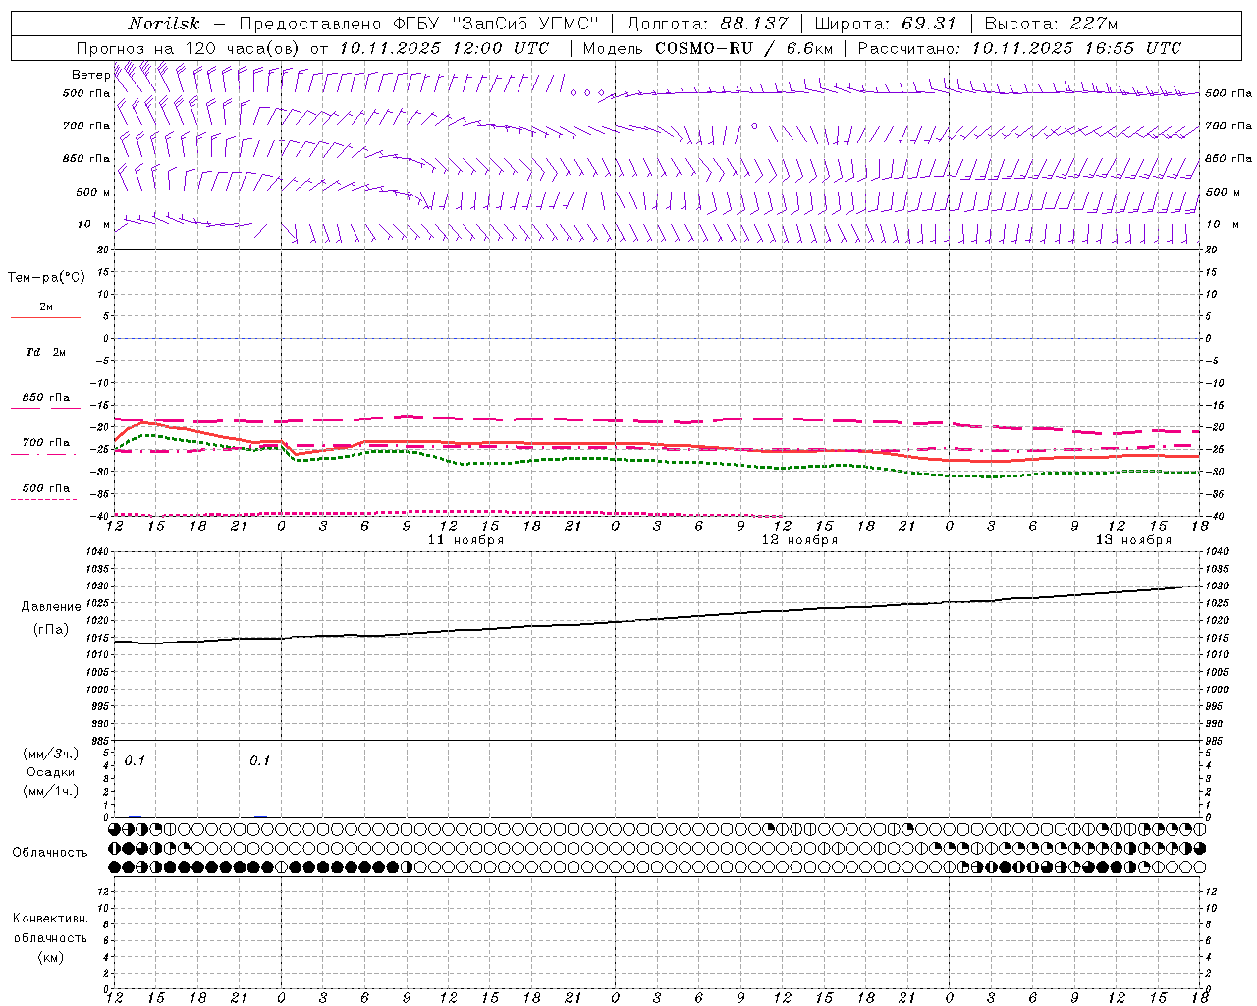Click the "Давление" pressure panel label
The image size is (1257, 1006).
click(51, 607)
